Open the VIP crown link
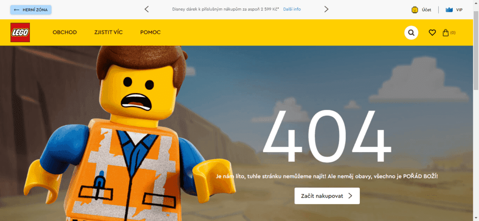479x221 pixels. click(454, 10)
